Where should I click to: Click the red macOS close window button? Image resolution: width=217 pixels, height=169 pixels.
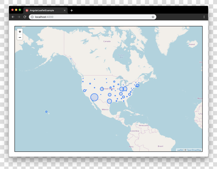[12, 10]
